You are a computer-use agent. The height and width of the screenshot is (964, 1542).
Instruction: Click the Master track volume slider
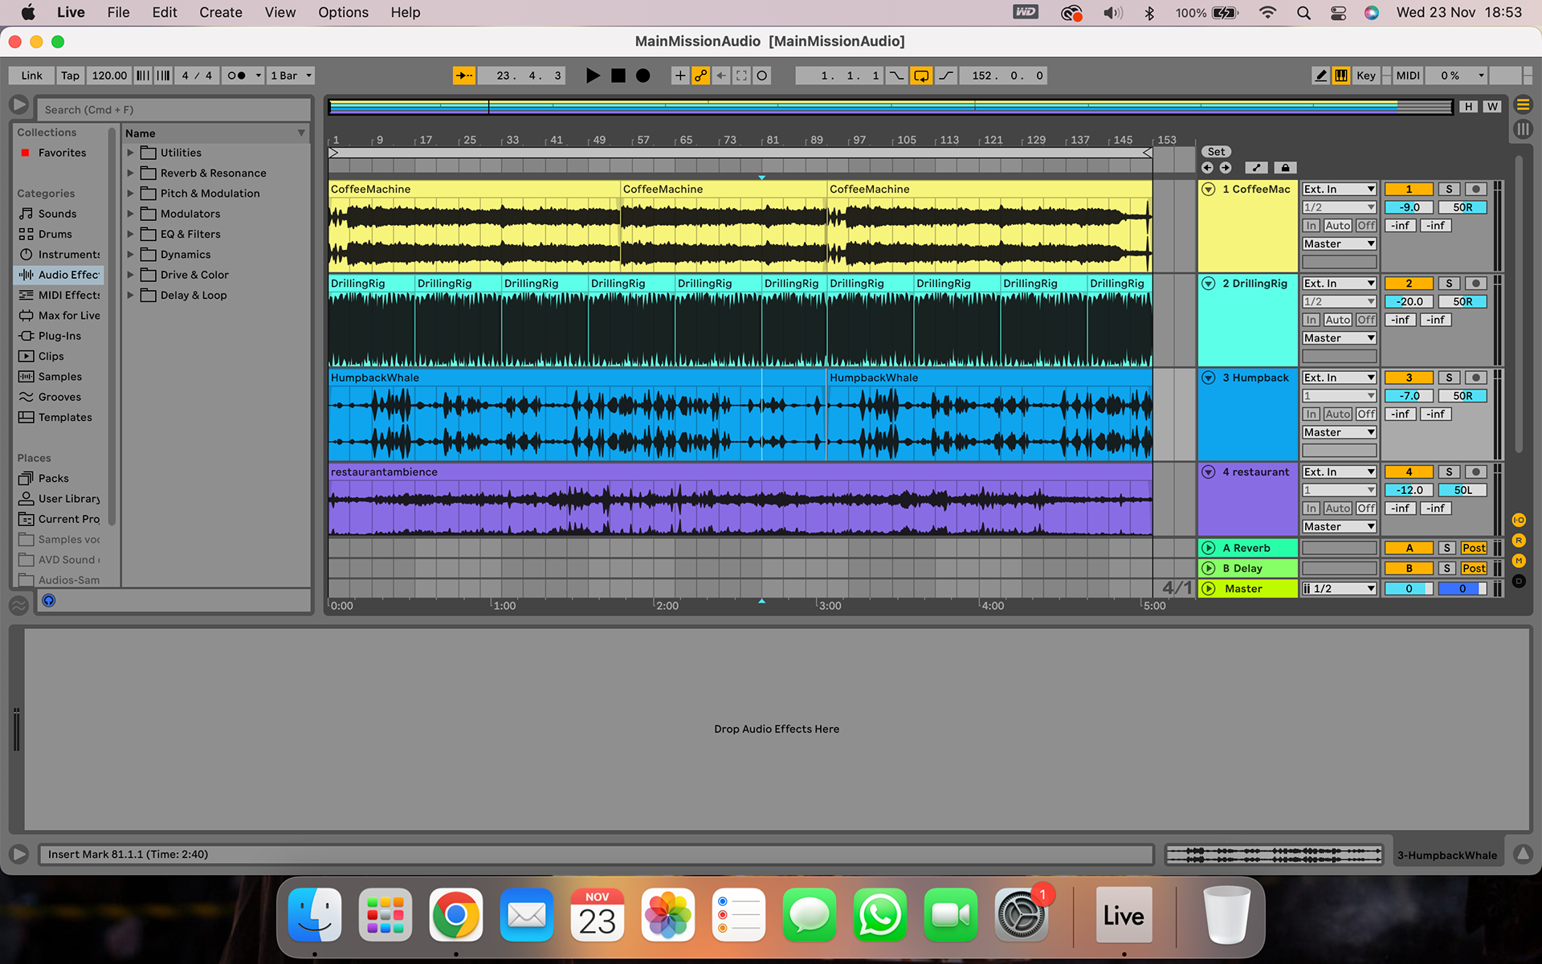1409,589
